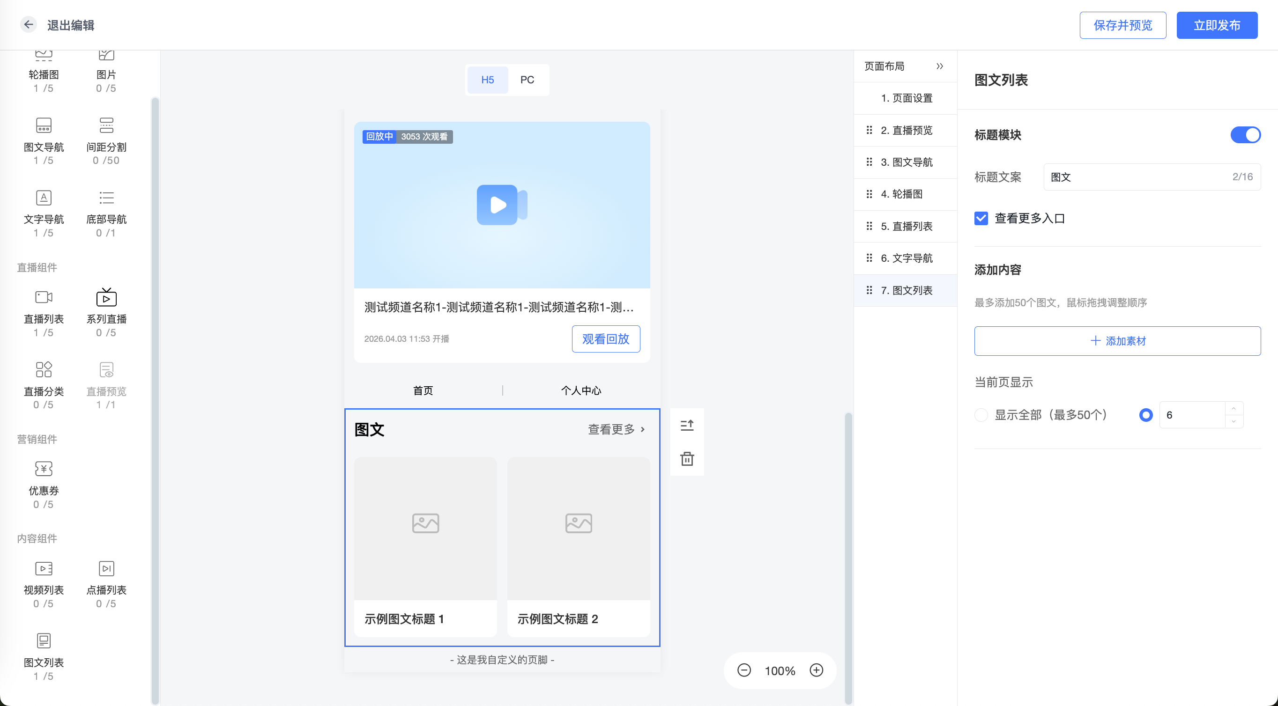Zoom out the canvas
The height and width of the screenshot is (706, 1278).
(744, 670)
